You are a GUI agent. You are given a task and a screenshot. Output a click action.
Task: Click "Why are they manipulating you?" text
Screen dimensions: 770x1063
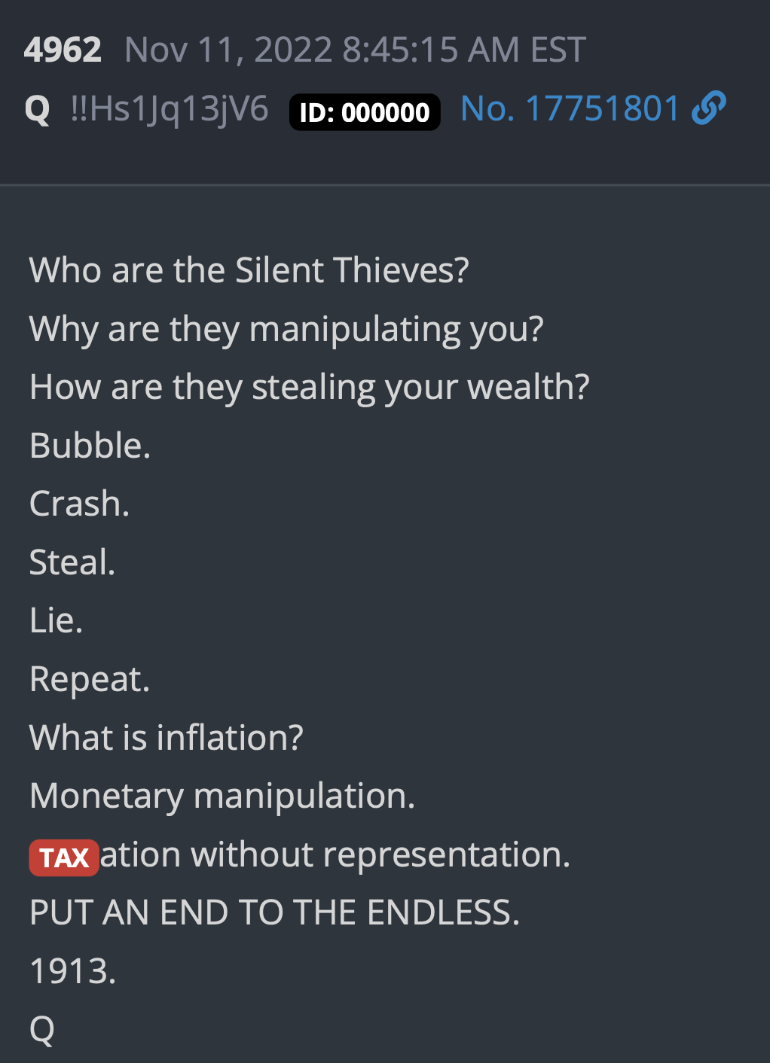[x=286, y=329]
